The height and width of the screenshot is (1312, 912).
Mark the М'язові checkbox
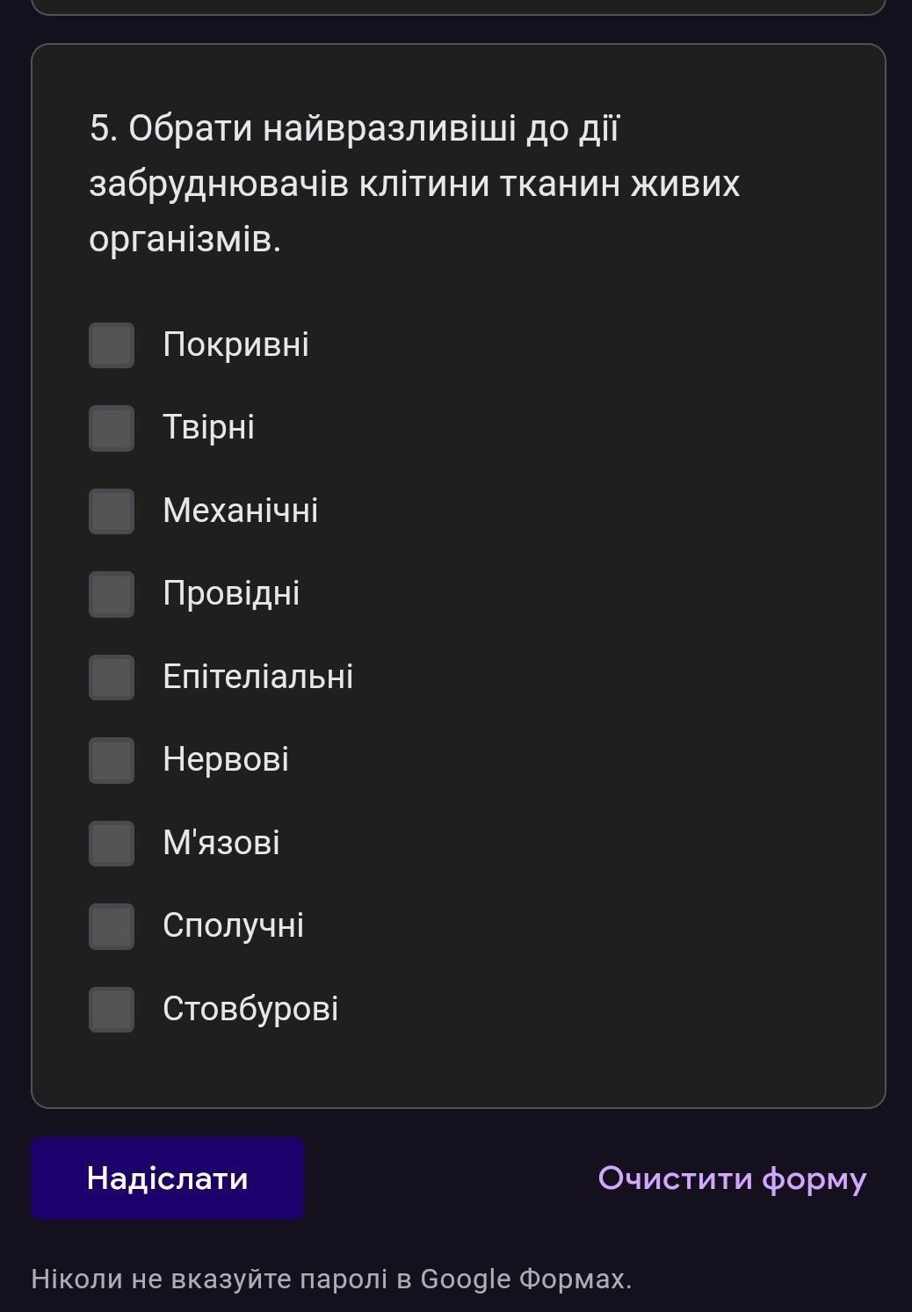tap(112, 844)
